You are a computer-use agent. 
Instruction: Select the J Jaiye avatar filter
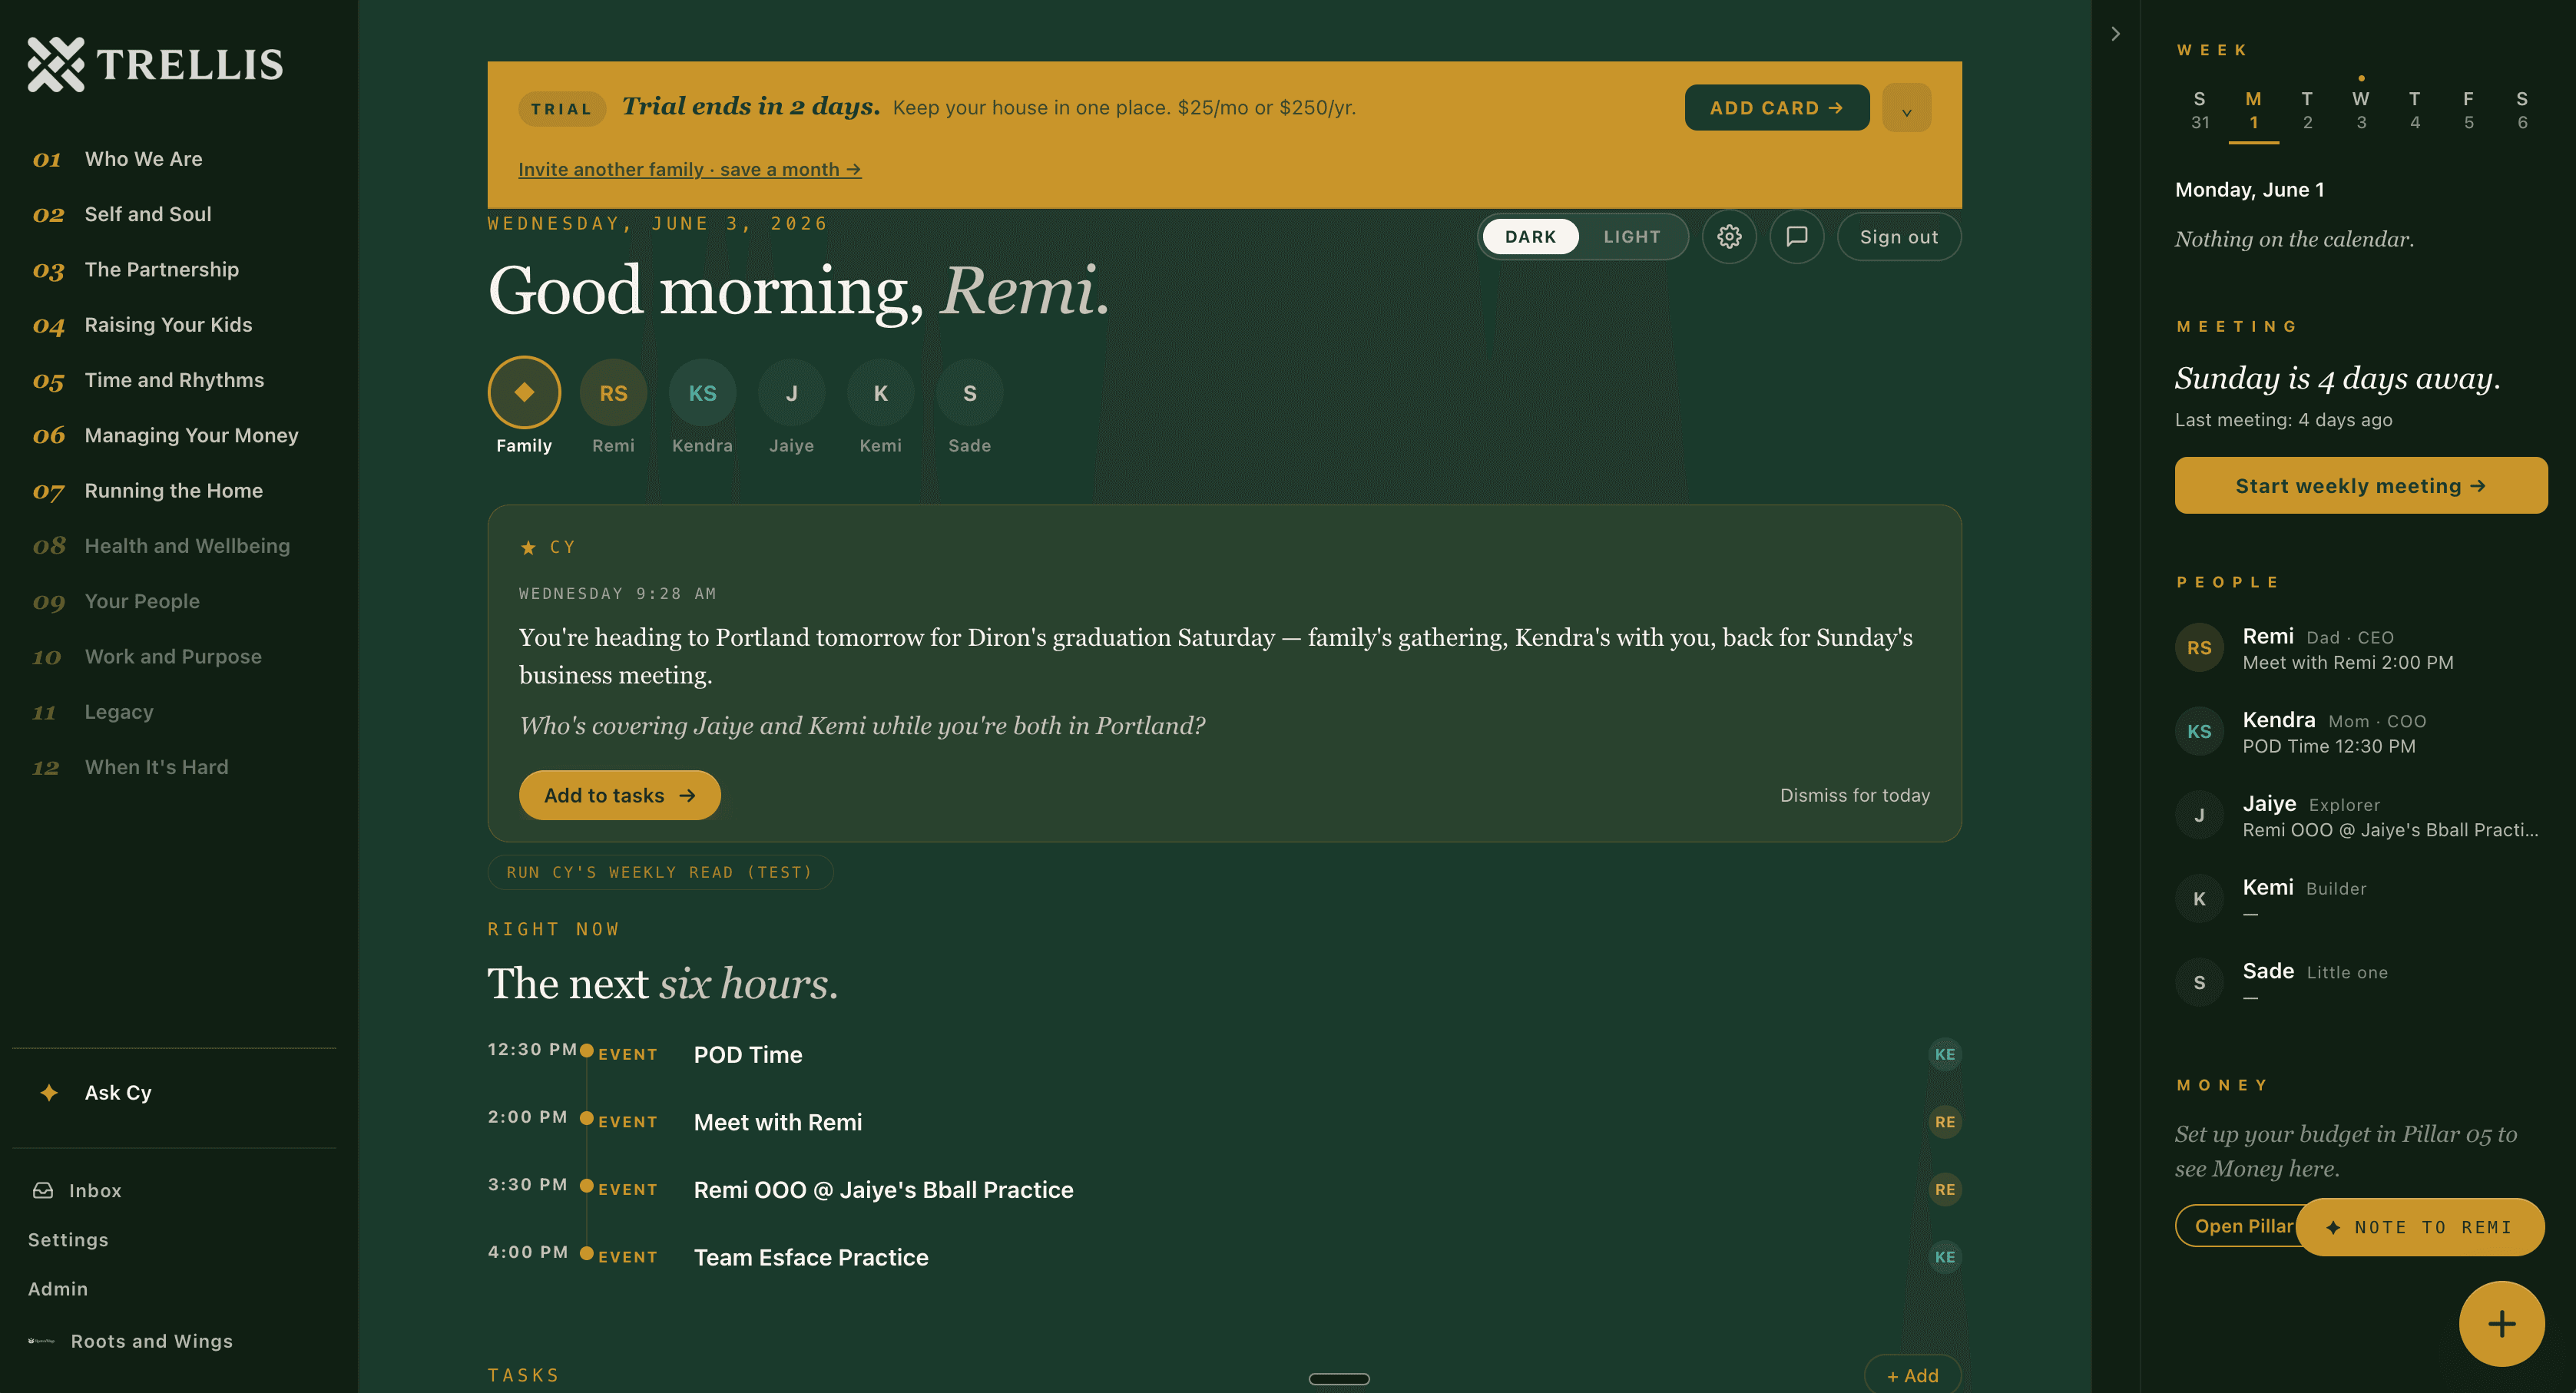click(x=791, y=393)
